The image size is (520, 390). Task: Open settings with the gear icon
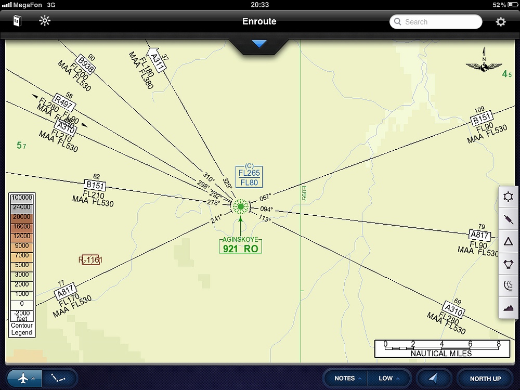[x=500, y=22]
